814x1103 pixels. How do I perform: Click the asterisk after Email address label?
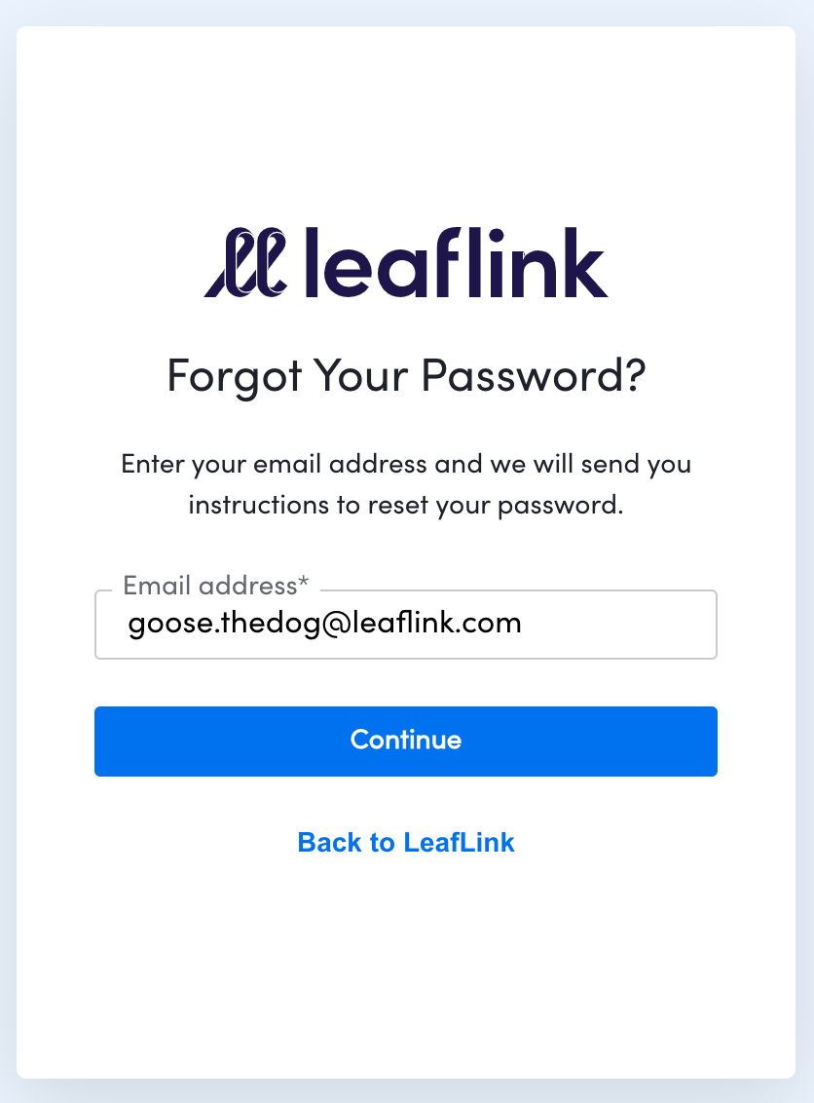(x=303, y=582)
